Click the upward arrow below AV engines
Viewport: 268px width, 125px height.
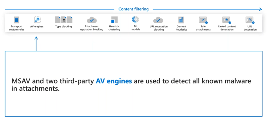(x=36, y=43)
